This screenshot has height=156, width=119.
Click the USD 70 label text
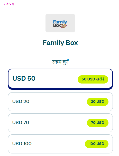point(21,123)
